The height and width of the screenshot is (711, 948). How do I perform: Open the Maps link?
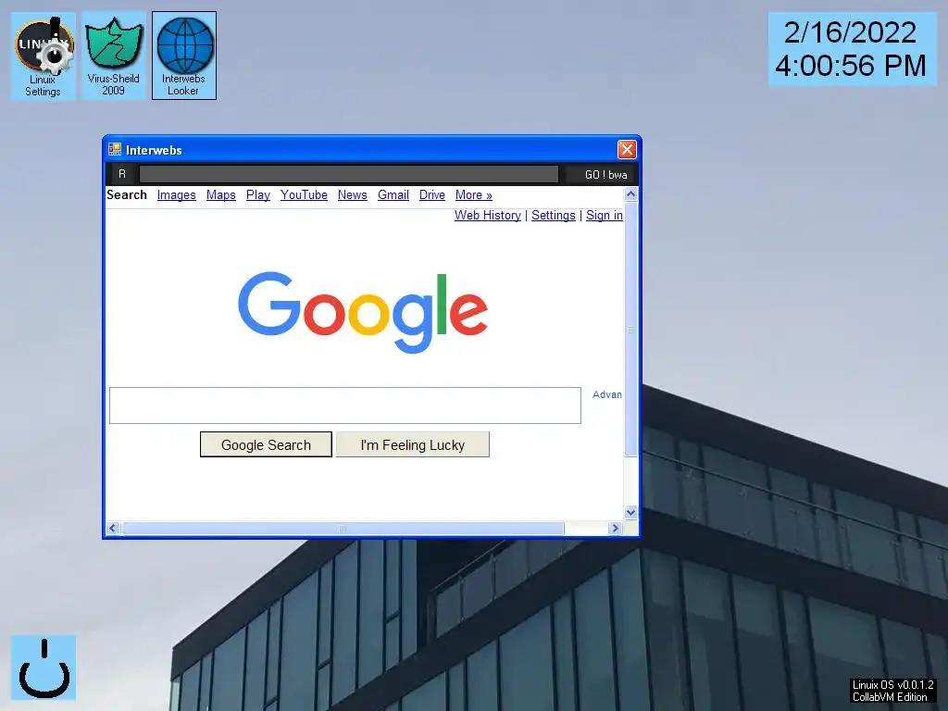click(x=220, y=194)
